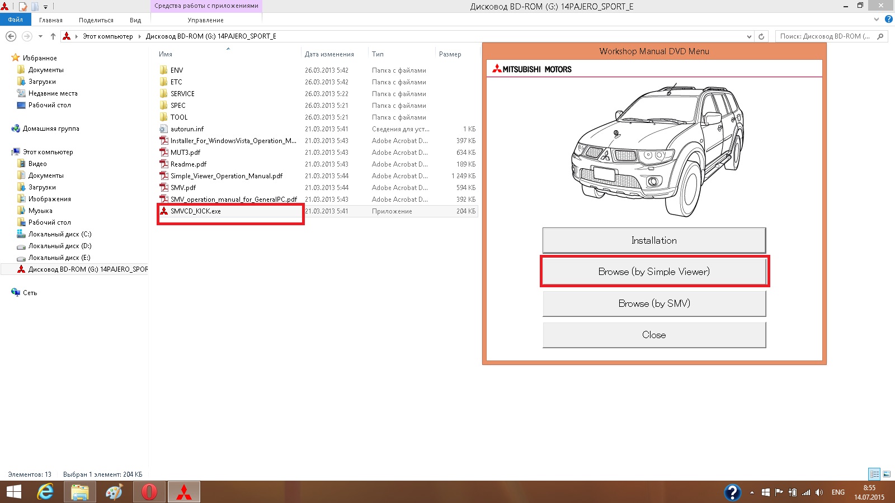The width and height of the screenshot is (895, 503).
Task: Click the back navigation arrow
Action: coord(11,36)
